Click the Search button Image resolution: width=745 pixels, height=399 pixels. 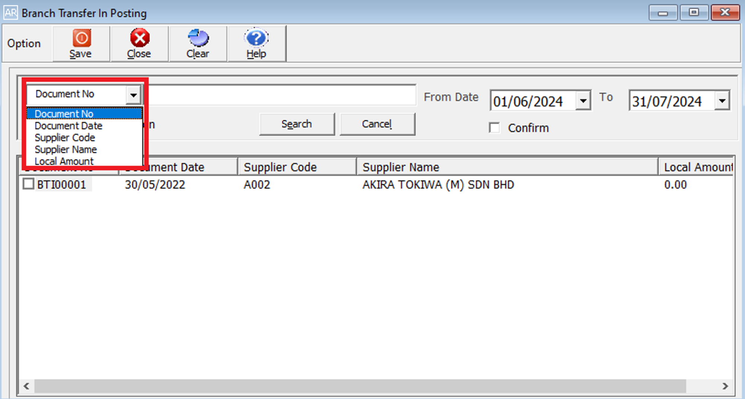[x=297, y=124]
